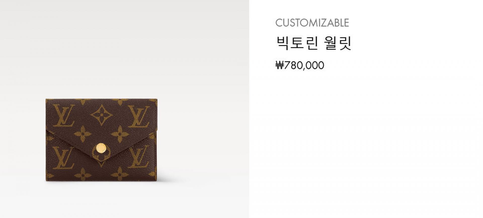The width and height of the screenshot is (483, 218).
Task: Click the gray backdrop above the wallet
Action: click(x=125, y=50)
